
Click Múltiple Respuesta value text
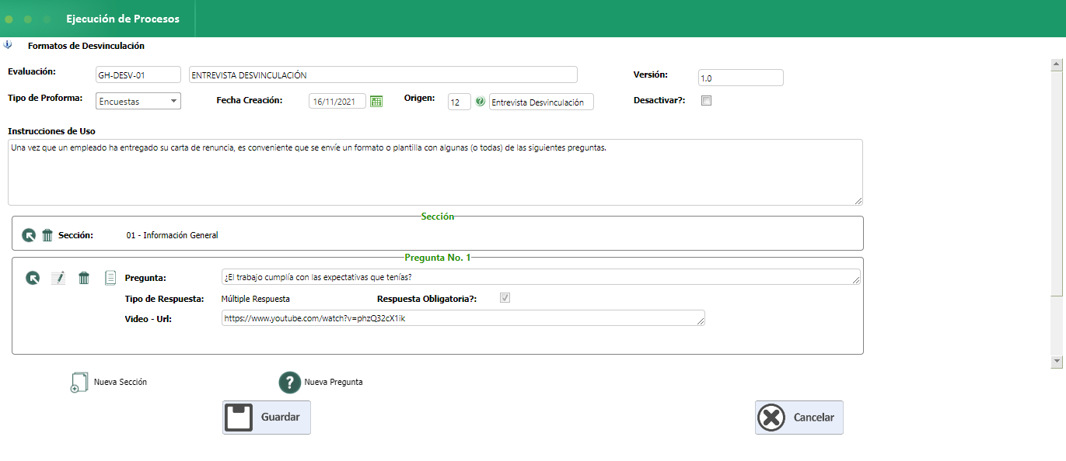(x=256, y=298)
